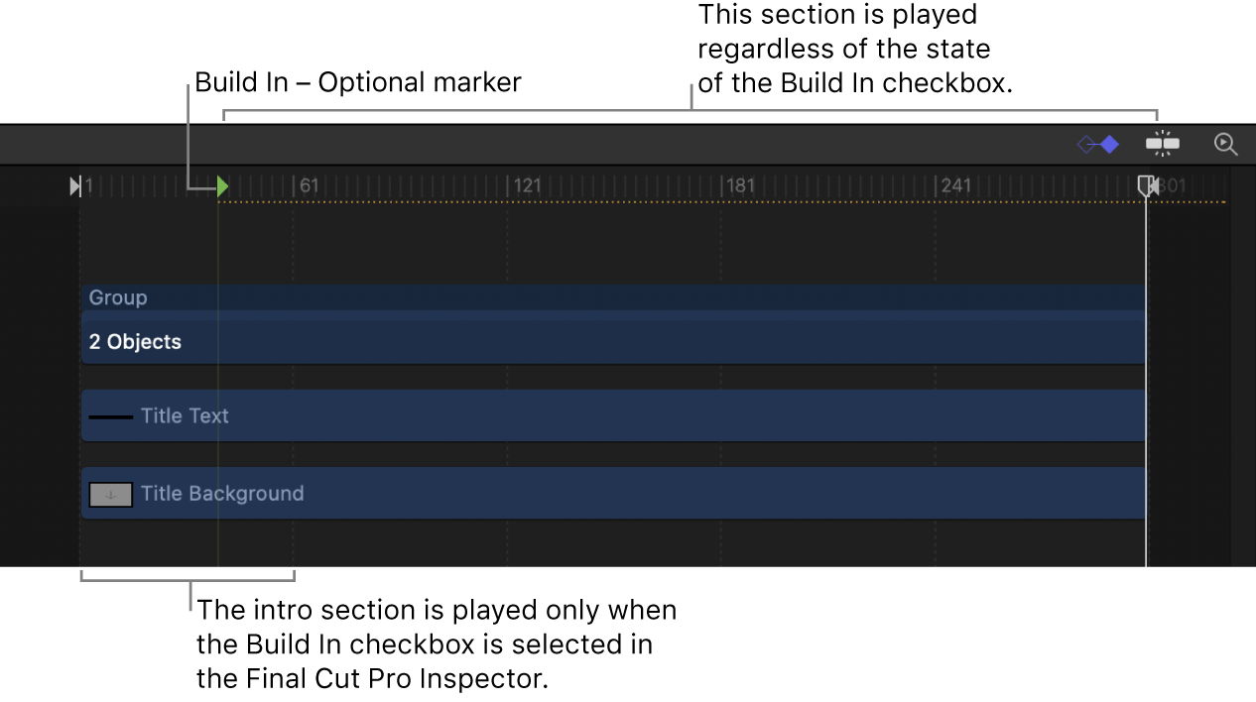Screen dimensions: 1256x702
Task: Click the intro section caption text below timeline
Action: tap(437, 643)
